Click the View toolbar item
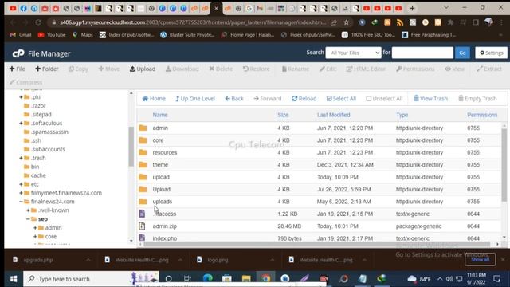Viewport: 510px width, 287px height. point(455,69)
